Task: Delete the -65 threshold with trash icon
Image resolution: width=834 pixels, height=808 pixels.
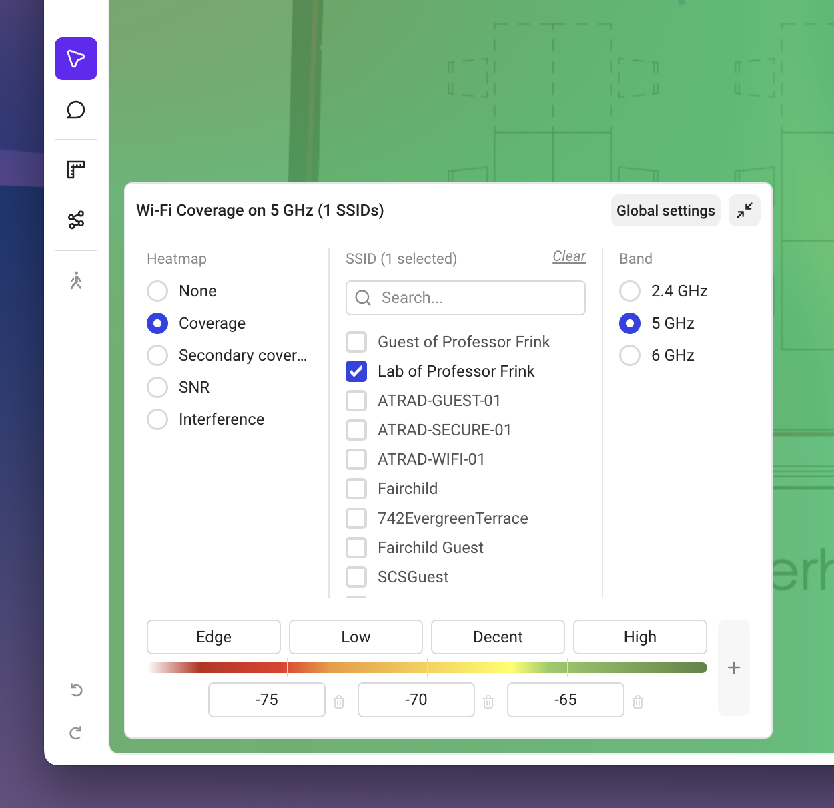Action: click(x=638, y=702)
